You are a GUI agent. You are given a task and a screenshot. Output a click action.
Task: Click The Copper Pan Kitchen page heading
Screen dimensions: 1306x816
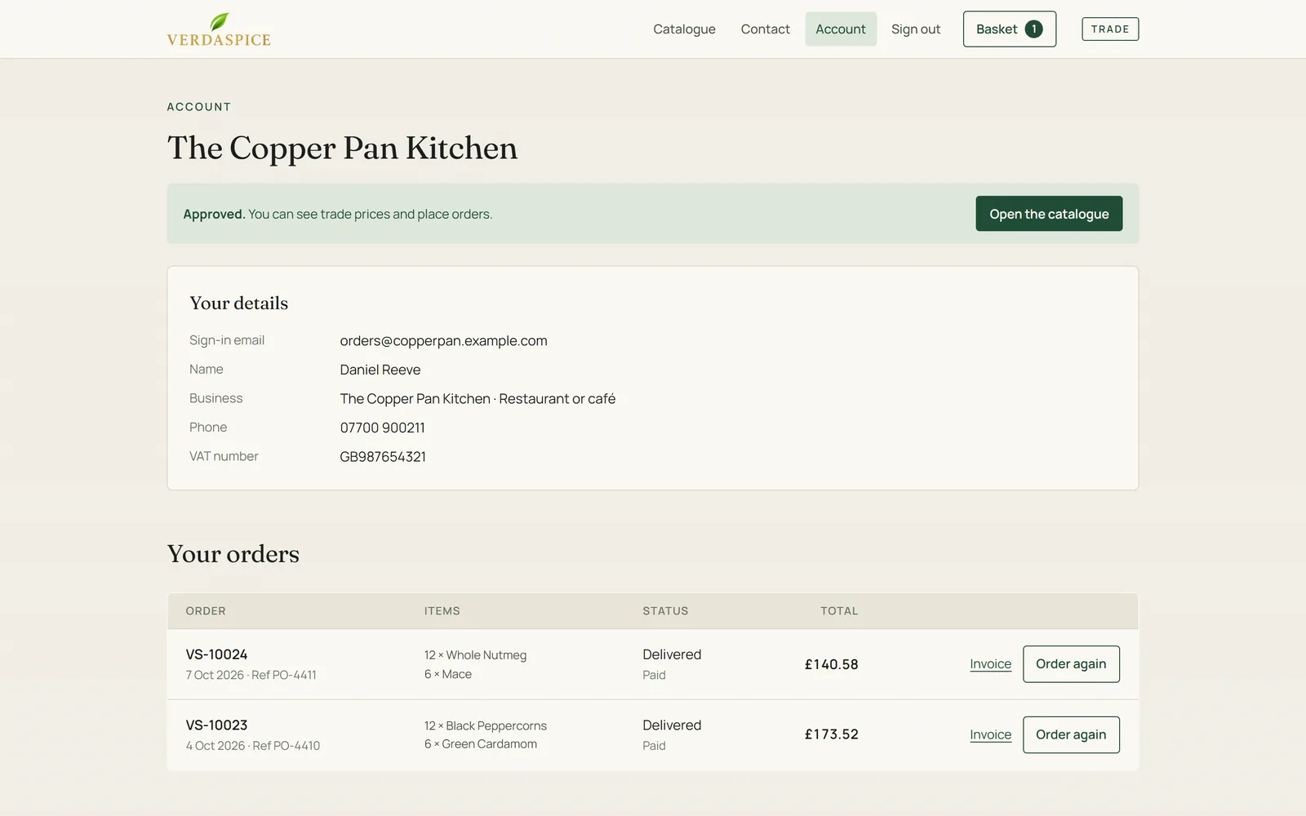click(x=342, y=149)
